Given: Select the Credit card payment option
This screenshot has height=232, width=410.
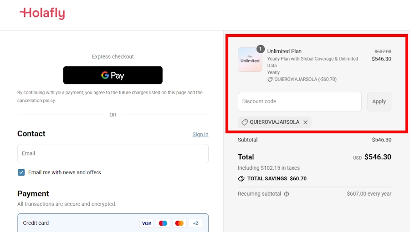Looking at the screenshot, I should point(36,223).
